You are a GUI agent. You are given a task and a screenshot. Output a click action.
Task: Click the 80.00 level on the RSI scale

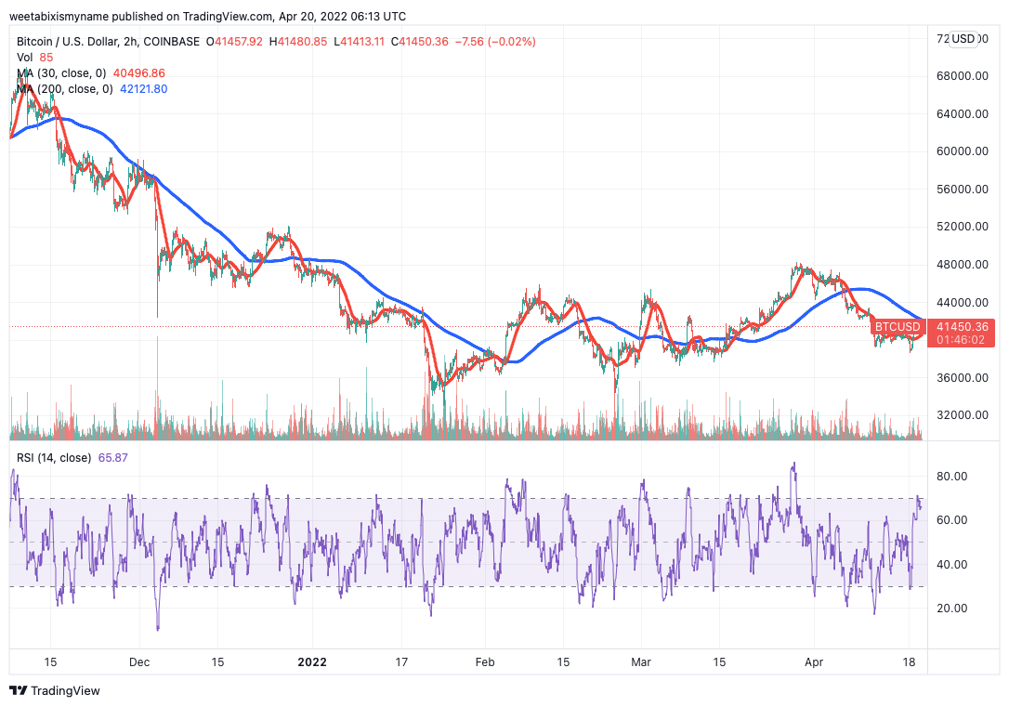pos(953,477)
